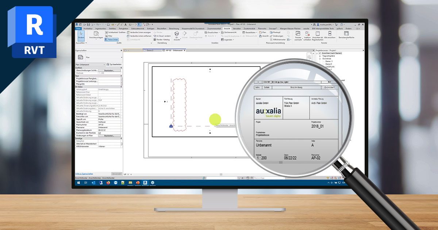Open the Windows Start menu

pos(78,183)
